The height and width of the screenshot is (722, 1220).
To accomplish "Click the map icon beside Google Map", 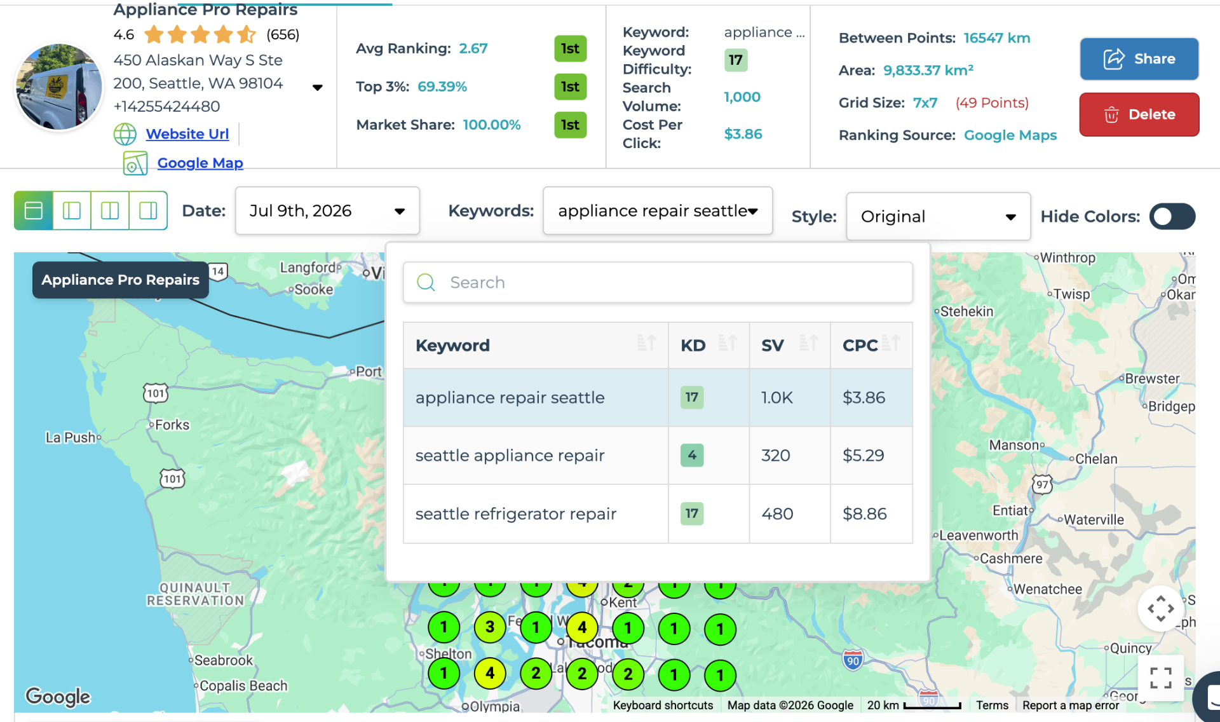I will [x=135, y=163].
